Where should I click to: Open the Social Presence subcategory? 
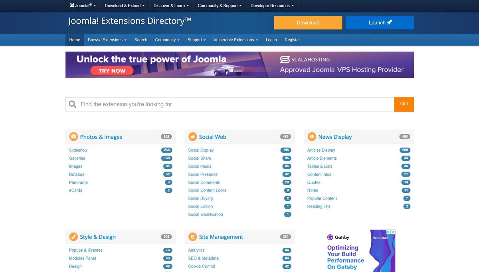pos(203,174)
